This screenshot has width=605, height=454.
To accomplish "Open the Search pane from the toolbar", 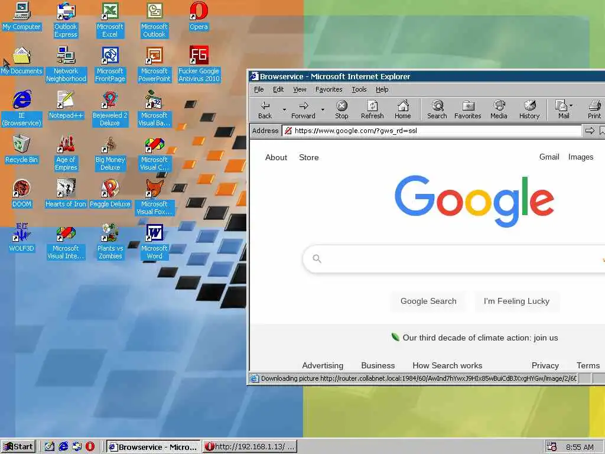I will point(437,109).
